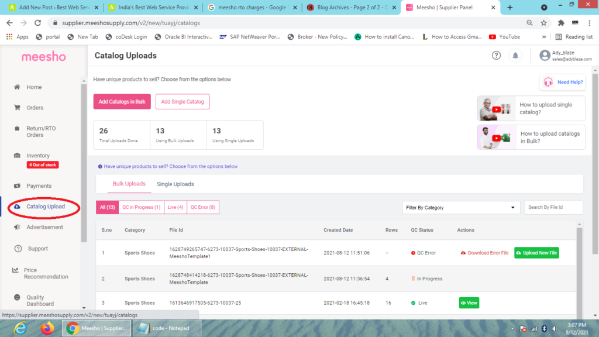Click the sidebar scroll down arrow
This screenshot has width=599, height=337.
coord(84,308)
